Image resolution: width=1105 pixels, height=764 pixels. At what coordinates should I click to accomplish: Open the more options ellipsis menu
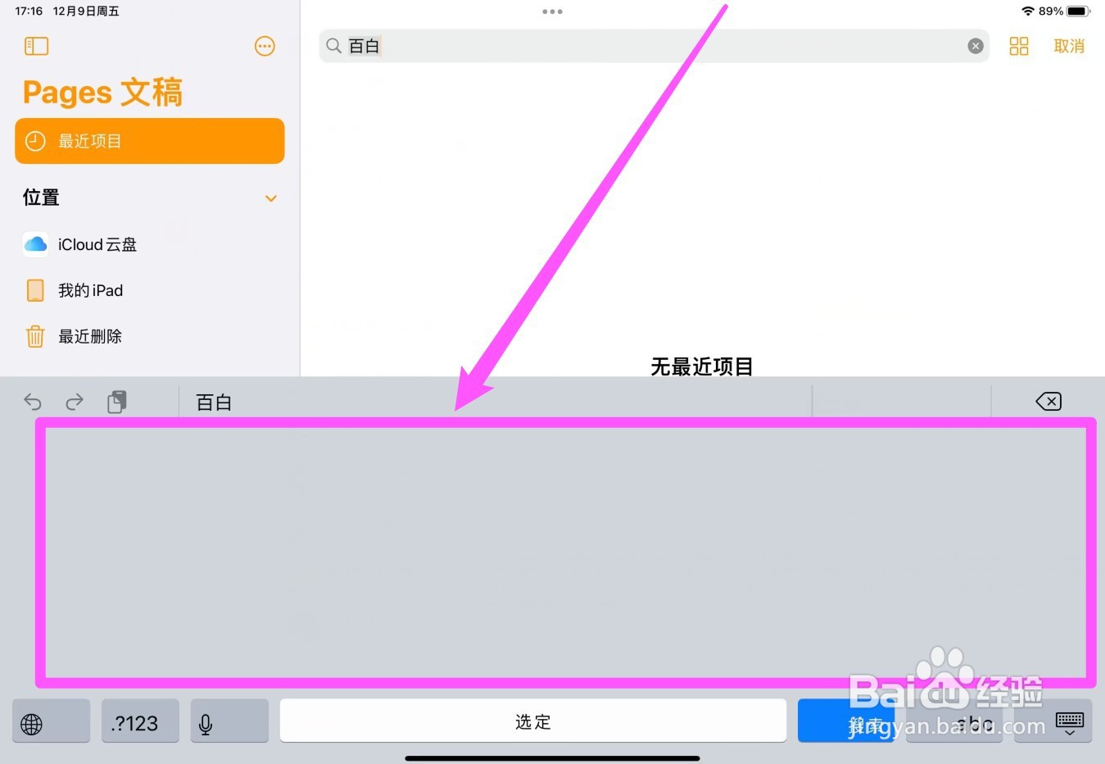[x=265, y=46]
